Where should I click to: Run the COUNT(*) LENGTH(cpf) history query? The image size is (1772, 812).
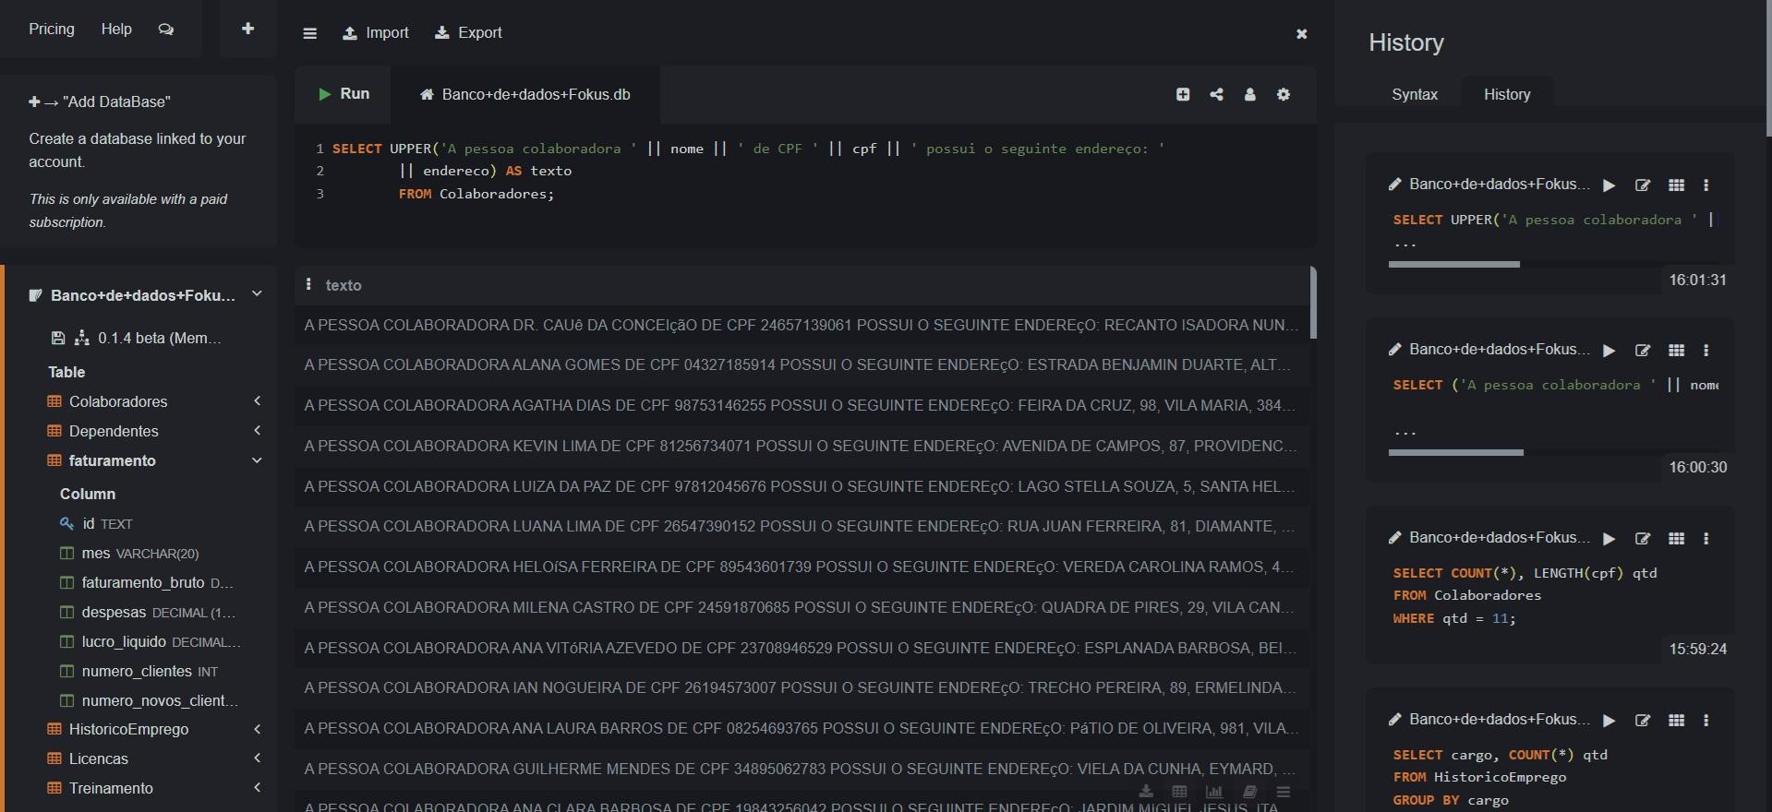pos(1609,539)
